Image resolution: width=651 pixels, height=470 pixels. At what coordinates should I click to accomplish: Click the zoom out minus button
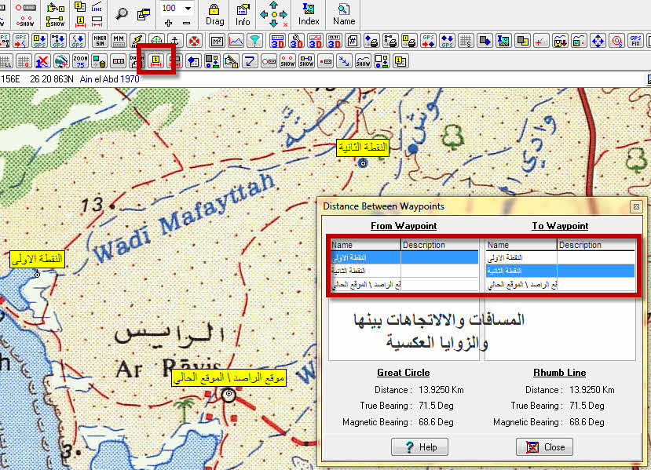tap(186, 24)
